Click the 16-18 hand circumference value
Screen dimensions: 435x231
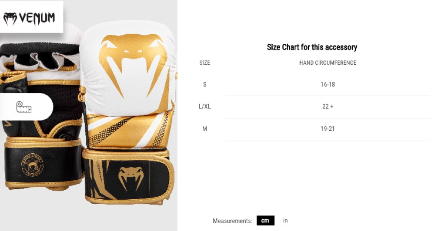[x=328, y=85]
